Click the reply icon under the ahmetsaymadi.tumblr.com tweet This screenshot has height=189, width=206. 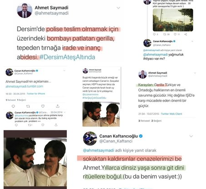[x=13, y=106]
